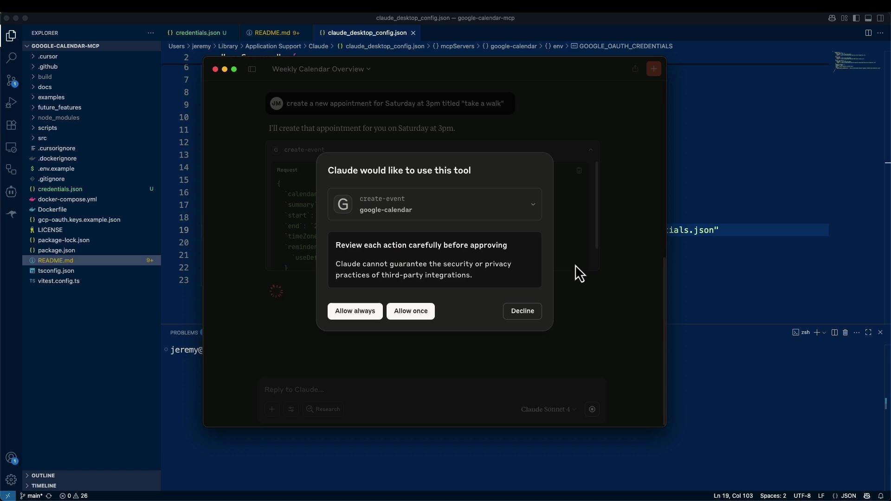Screen dimensions: 891x501
Task: Toggle the primary sidebar layout icon
Action: pyautogui.click(x=856, y=18)
